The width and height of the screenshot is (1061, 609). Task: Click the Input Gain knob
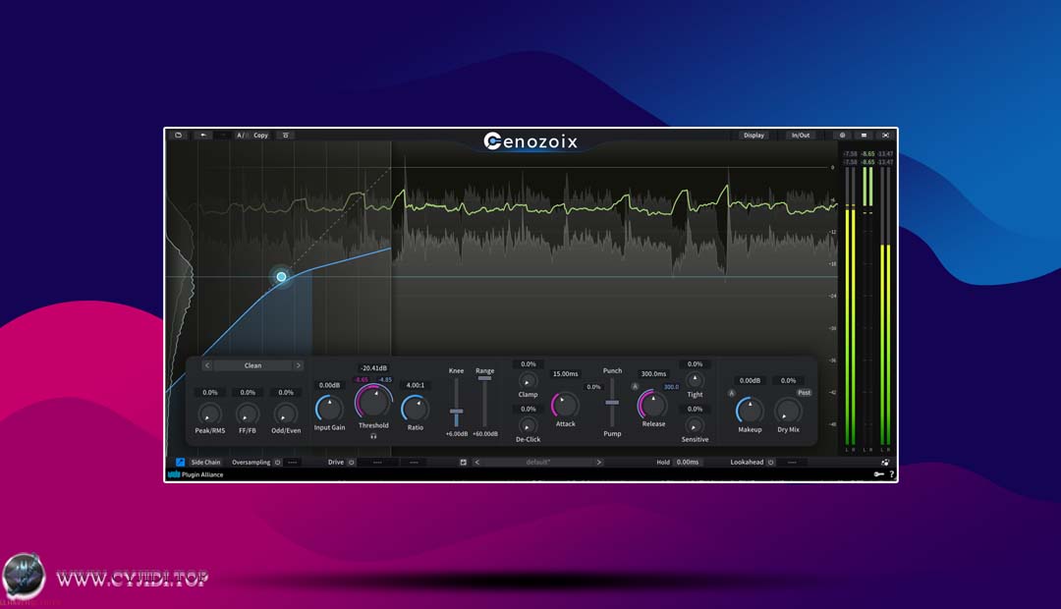click(x=329, y=409)
